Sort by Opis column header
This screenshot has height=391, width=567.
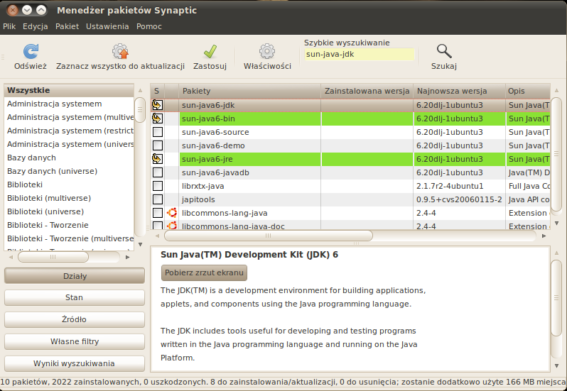(528, 91)
